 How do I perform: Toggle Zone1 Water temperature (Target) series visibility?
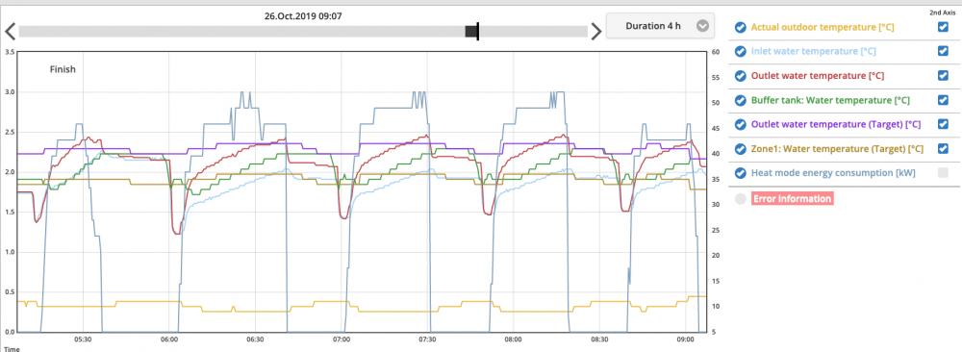tap(741, 148)
